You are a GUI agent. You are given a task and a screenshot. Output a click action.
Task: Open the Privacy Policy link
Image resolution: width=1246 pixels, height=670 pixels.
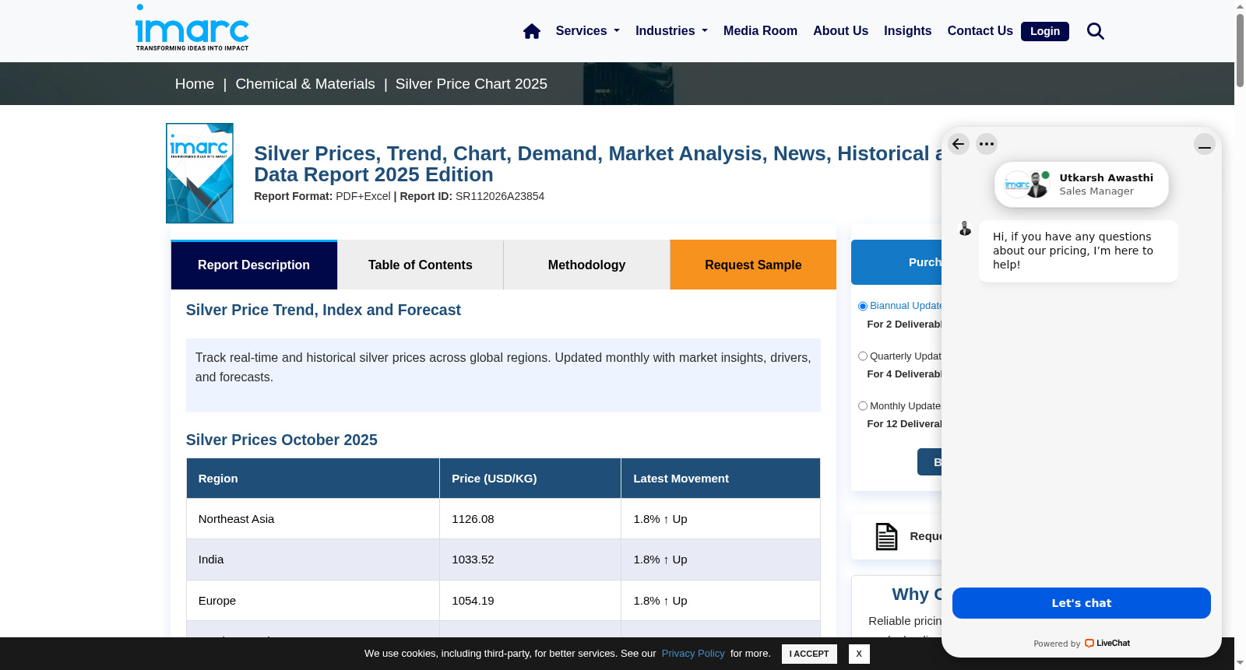[693, 654]
